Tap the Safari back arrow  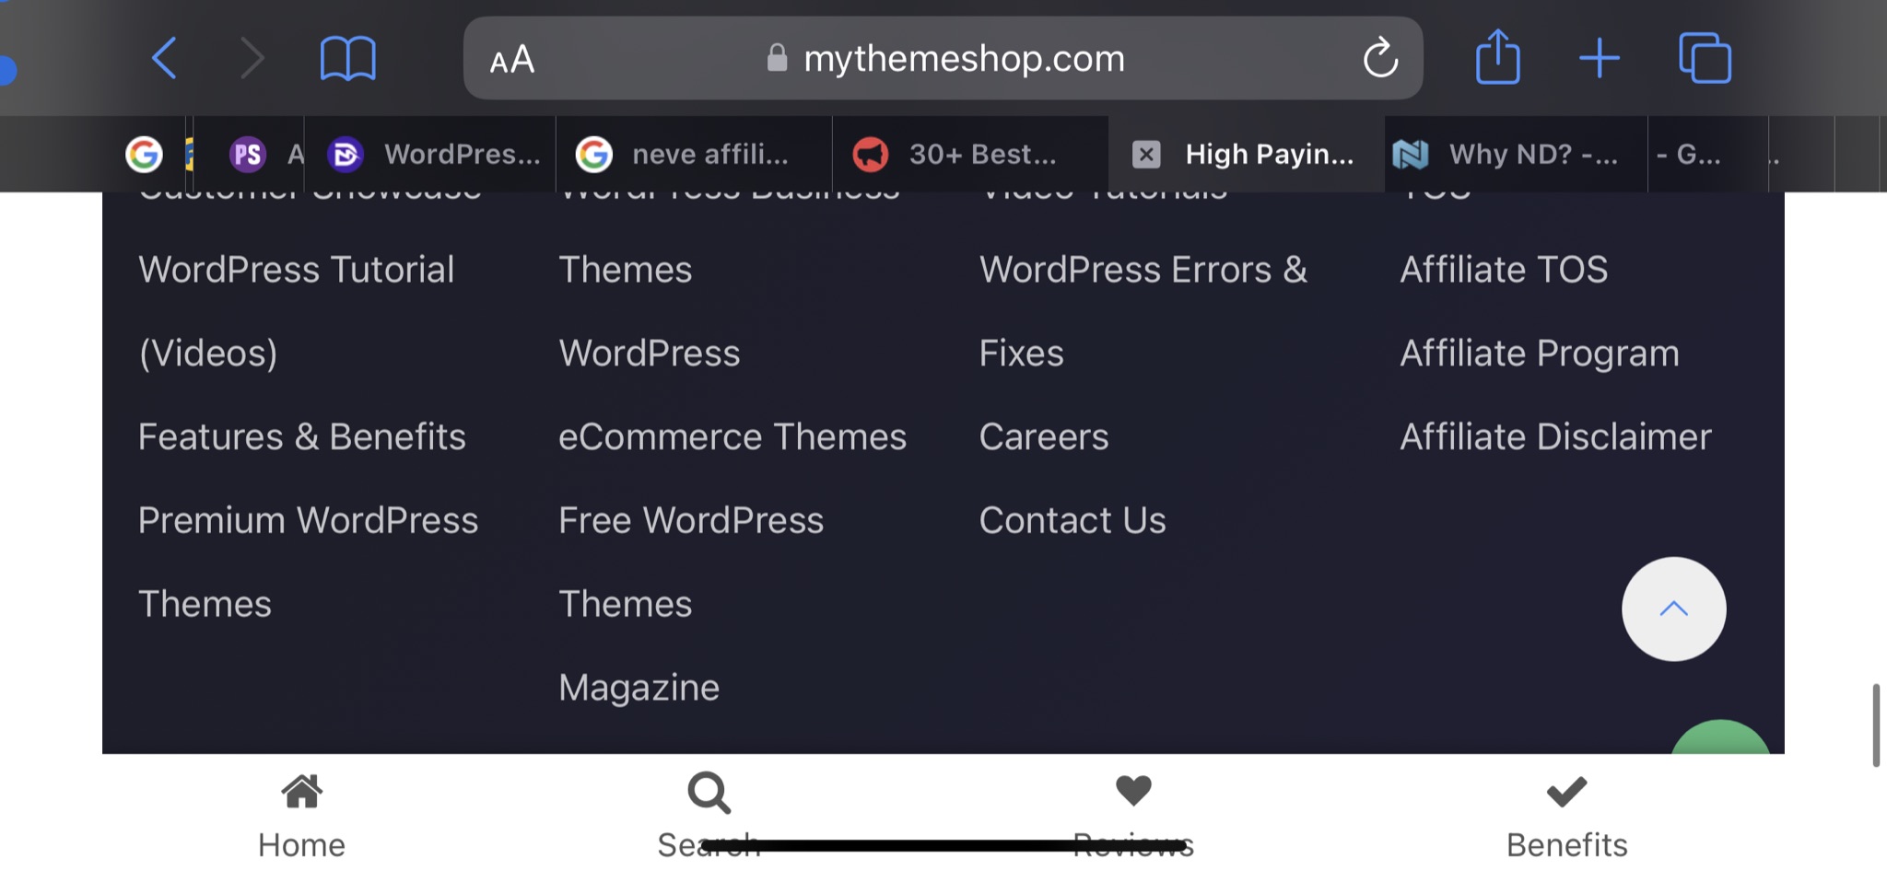point(164,59)
